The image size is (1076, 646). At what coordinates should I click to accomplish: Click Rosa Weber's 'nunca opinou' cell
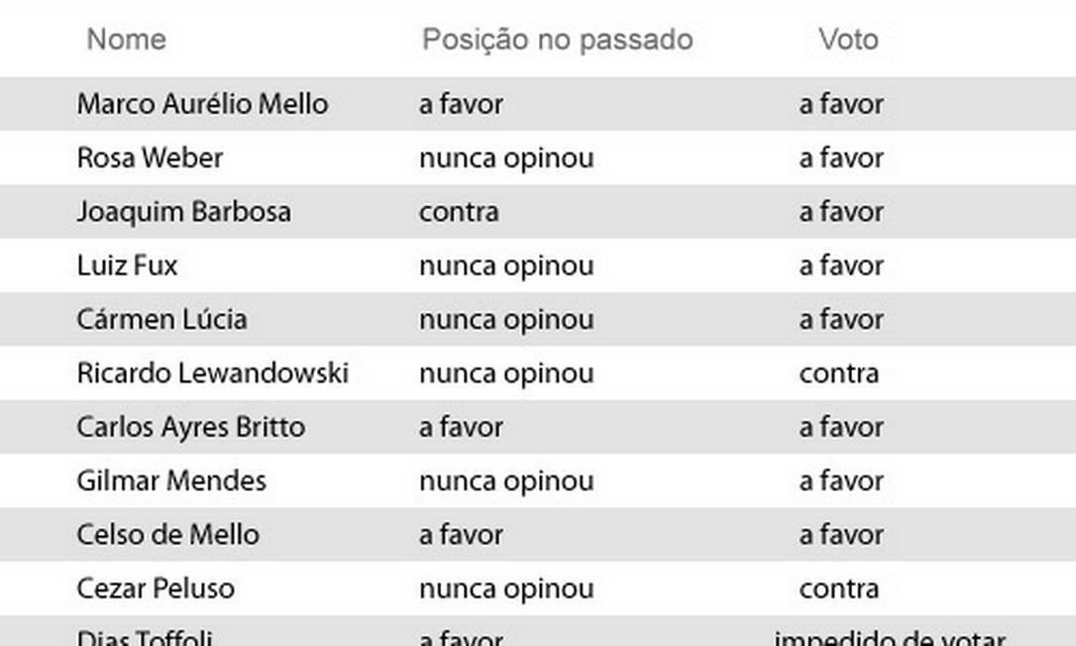tap(506, 158)
